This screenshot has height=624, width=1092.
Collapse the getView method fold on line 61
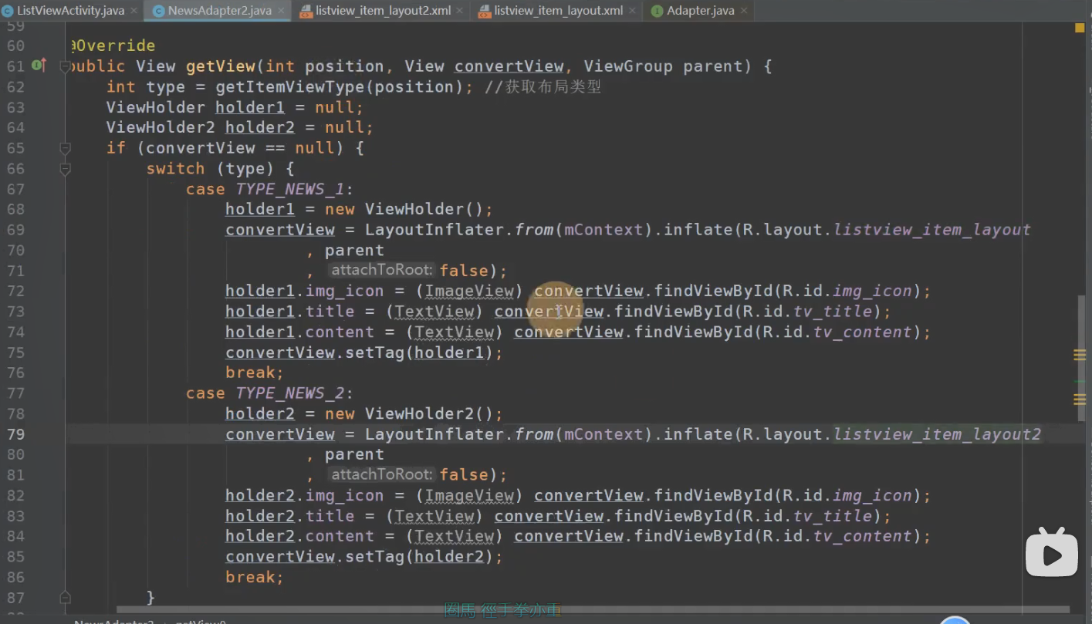pos(65,66)
